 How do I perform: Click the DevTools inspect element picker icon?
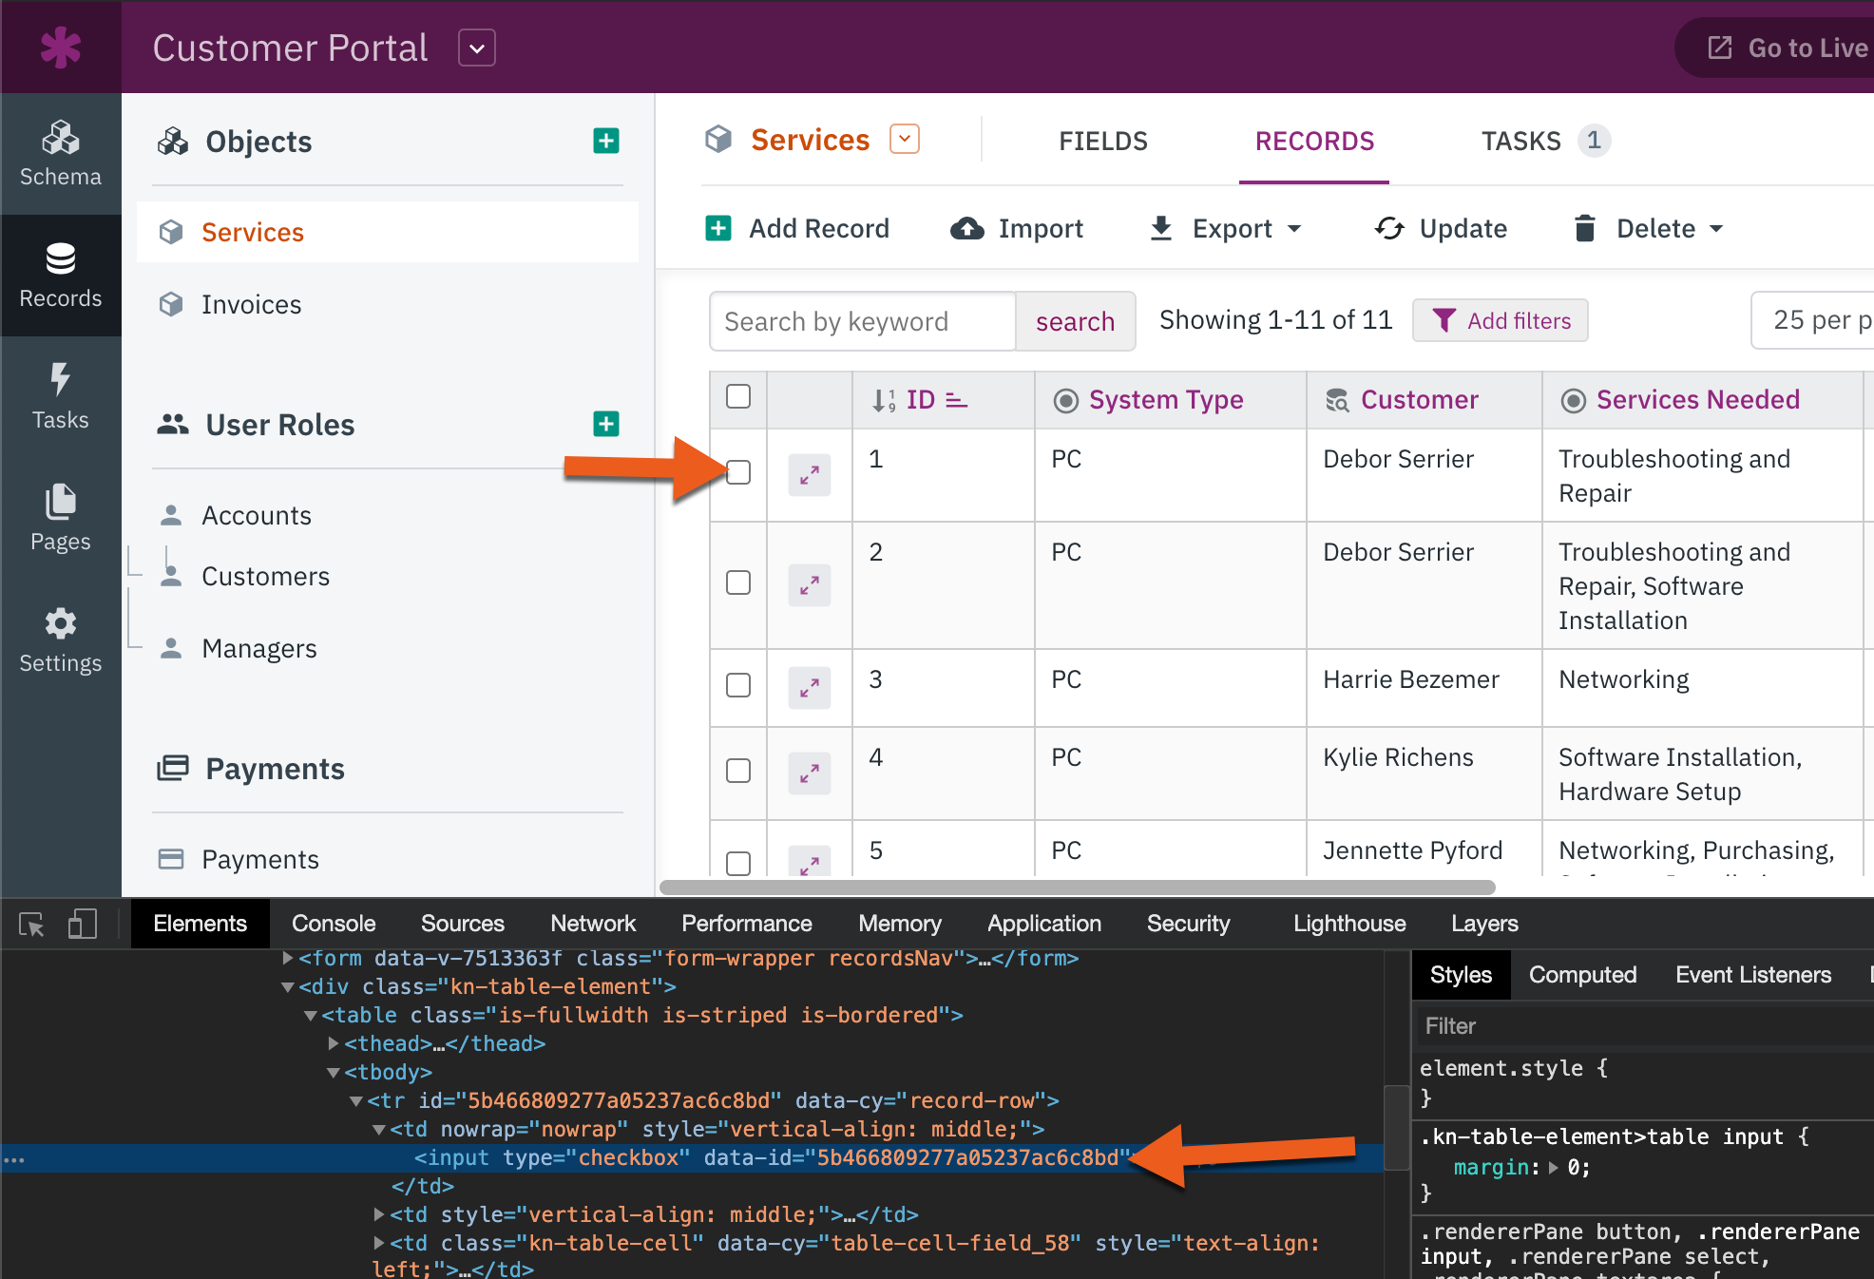click(x=31, y=924)
